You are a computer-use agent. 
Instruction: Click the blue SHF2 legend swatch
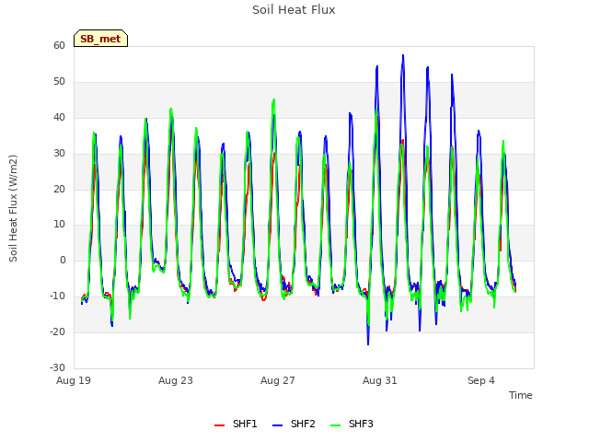(277, 425)
